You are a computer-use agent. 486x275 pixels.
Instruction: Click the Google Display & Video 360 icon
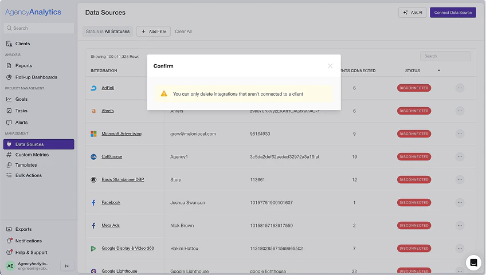coord(93,249)
